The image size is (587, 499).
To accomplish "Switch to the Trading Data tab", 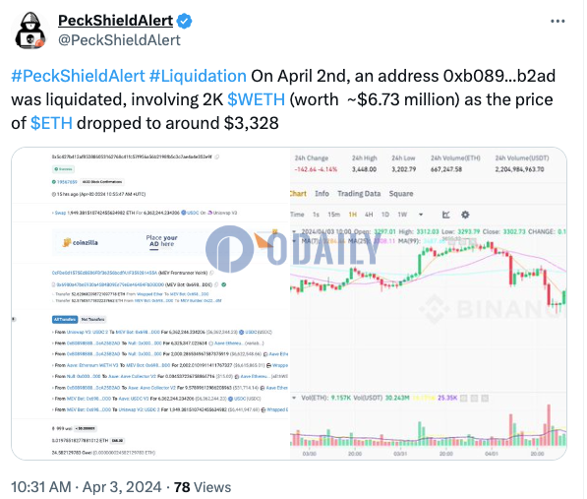I will coord(359,194).
